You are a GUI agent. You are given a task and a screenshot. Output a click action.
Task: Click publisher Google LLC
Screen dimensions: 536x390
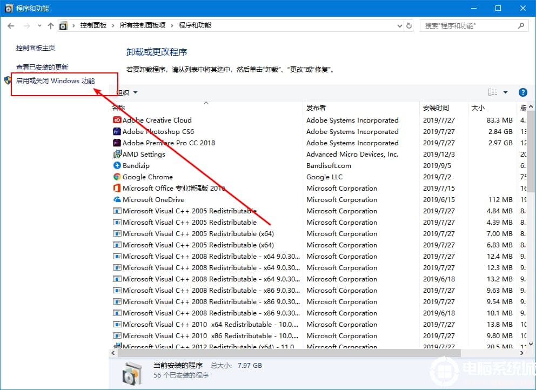[x=324, y=177]
